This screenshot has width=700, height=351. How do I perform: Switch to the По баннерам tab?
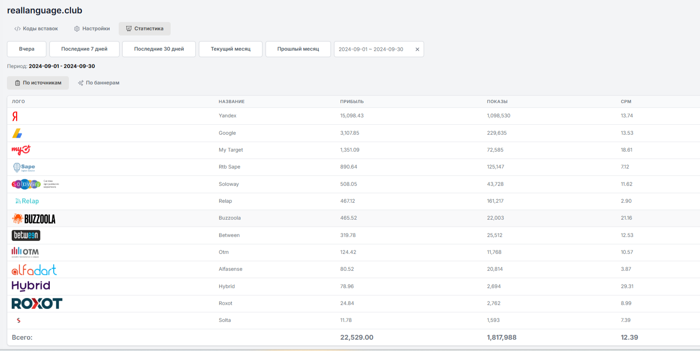coord(99,83)
